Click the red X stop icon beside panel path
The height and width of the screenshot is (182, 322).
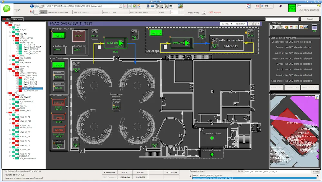(x=125, y=6)
